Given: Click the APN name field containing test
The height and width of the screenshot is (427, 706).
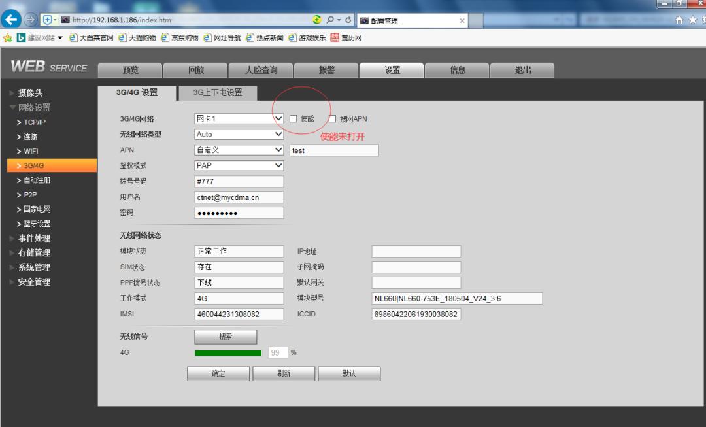Looking at the screenshot, I should (x=334, y=150).
